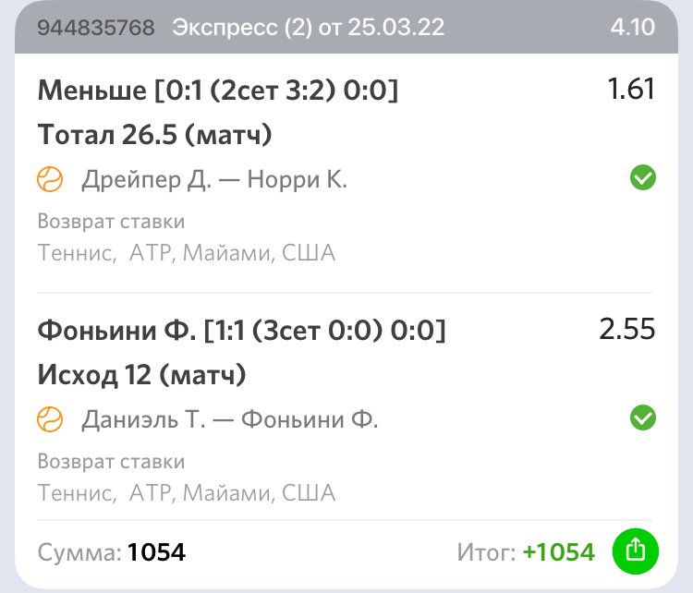
Task: Open the Дрейпер Д. — Норри К. match
Action: click(214, 179)
